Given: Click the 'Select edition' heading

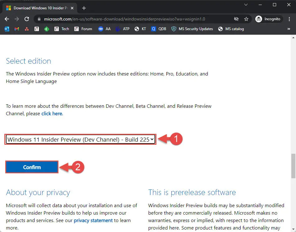Looking at the screenshot, I should tap(29, 61).
